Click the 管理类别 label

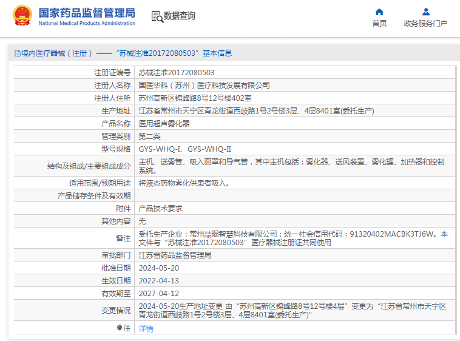(x=116, y=137)
